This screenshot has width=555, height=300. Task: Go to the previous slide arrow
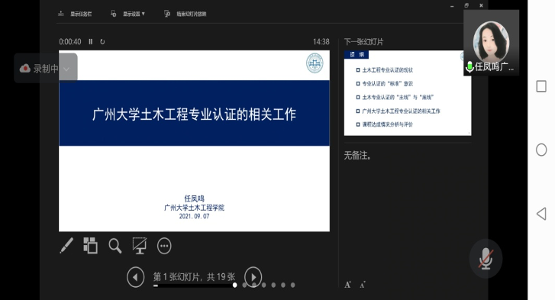pyautogui.click(x=136, y=277)
